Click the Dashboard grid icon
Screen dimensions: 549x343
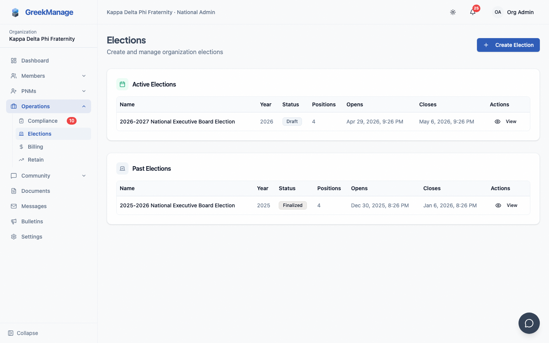click(14, 61)
